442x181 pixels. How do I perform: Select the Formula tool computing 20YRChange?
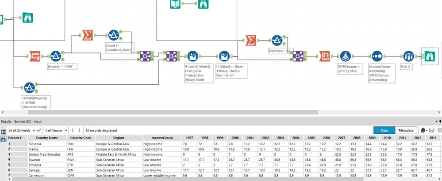346,56
